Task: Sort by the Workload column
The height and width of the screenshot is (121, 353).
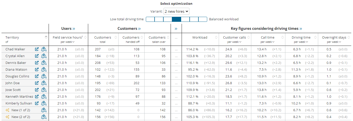Action: (x=200, y=38)
